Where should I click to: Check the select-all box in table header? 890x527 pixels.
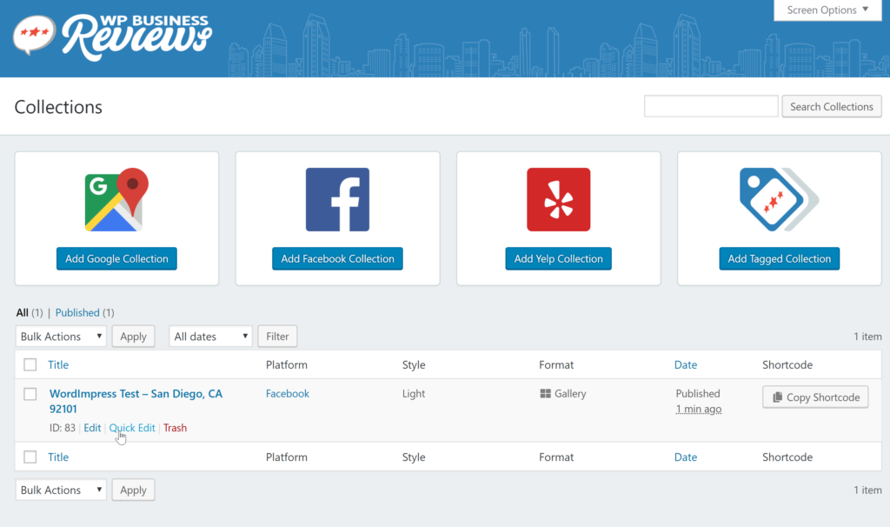30,364
